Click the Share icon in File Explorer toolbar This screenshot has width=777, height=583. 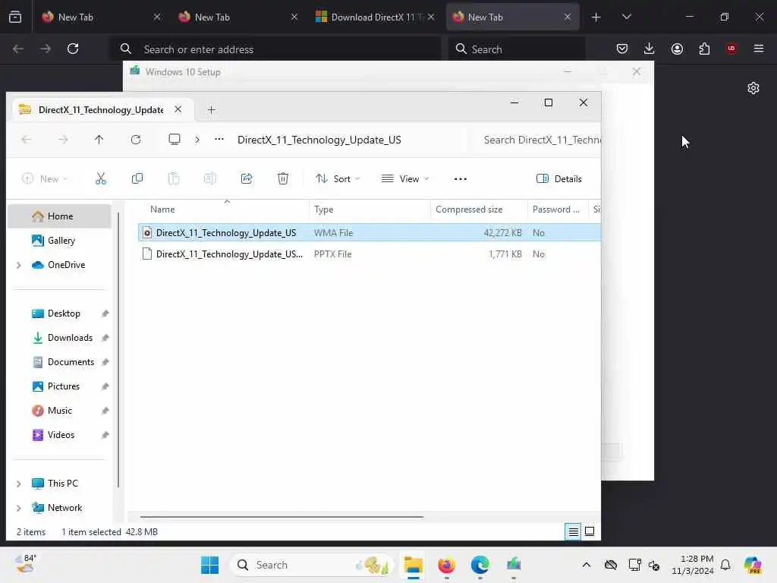[247, 178]
